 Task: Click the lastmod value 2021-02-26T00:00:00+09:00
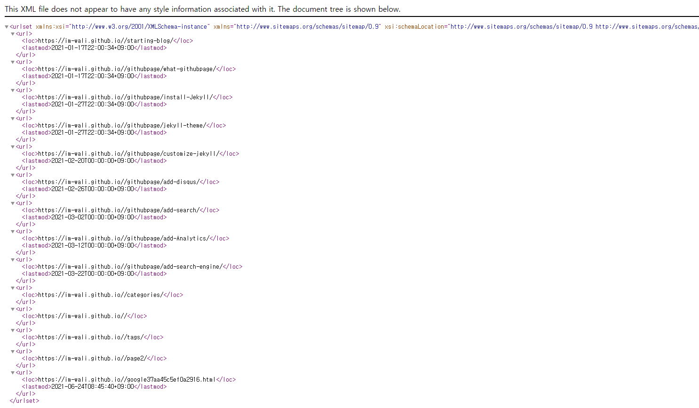(93, 189)
